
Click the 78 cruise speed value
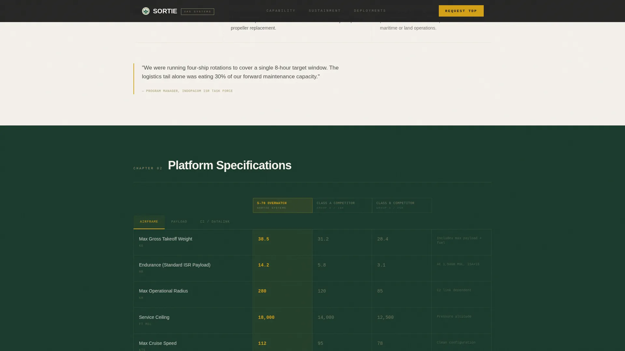[380, 344]
